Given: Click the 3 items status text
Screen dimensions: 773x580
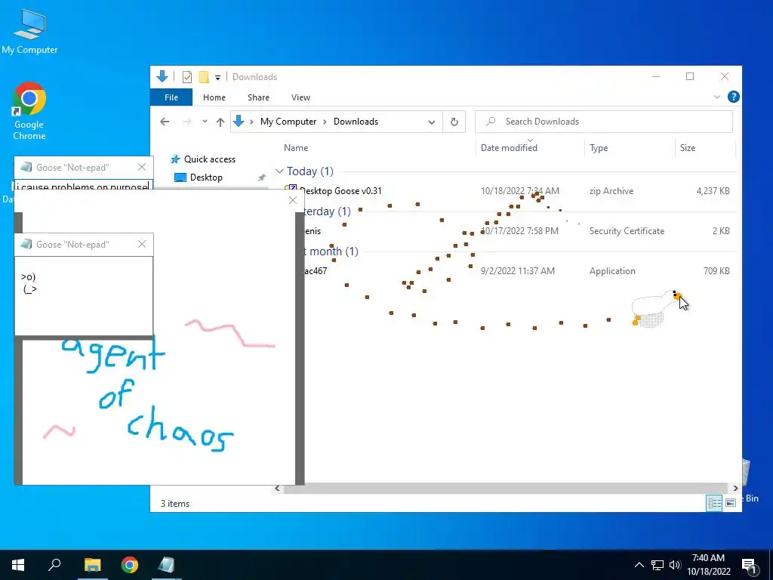Looking at the screenshot, I should point(175,504).
